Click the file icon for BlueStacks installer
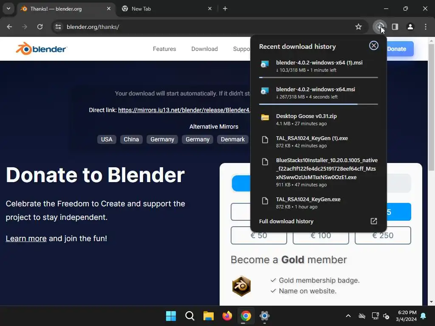435x326 pixels. pyautogui.click(x=265, y=162)
